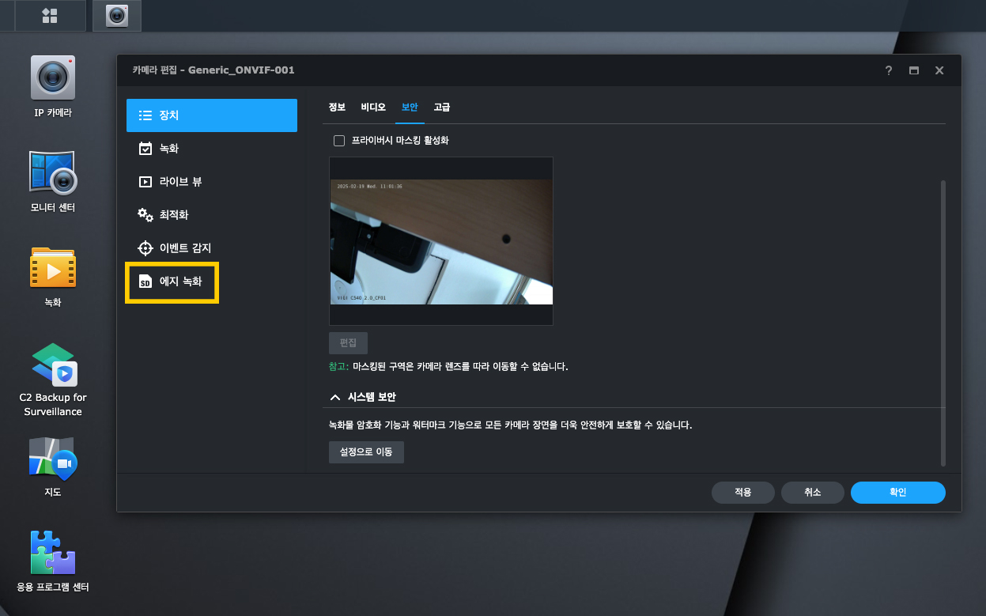Image resolution: width=986 pixels, height=616 pixels.
Task: Click the camera preview thumbnail
Action: (440, 241)
